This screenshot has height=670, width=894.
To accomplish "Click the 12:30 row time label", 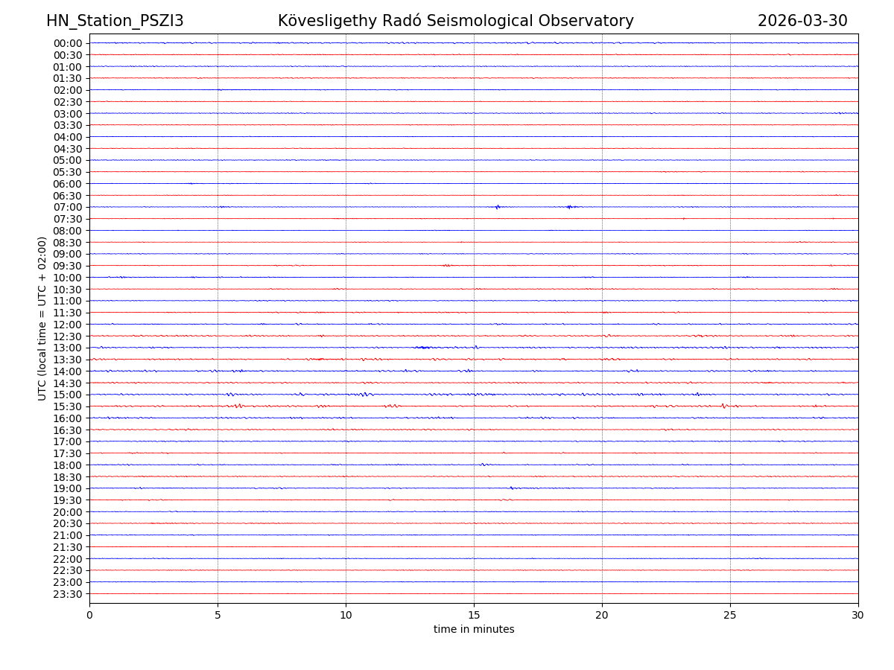I will pos(68,336).
